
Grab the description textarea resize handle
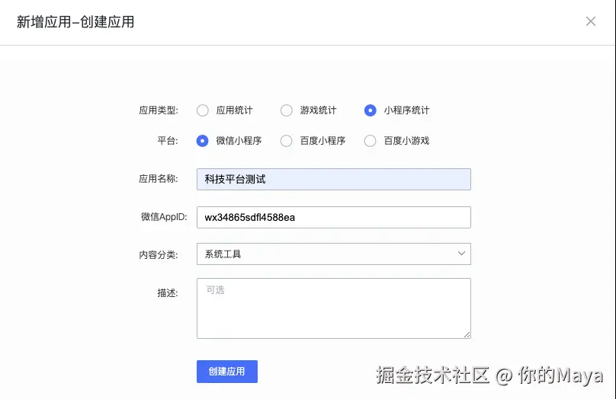pyautogui.click(x=467, y=334)
